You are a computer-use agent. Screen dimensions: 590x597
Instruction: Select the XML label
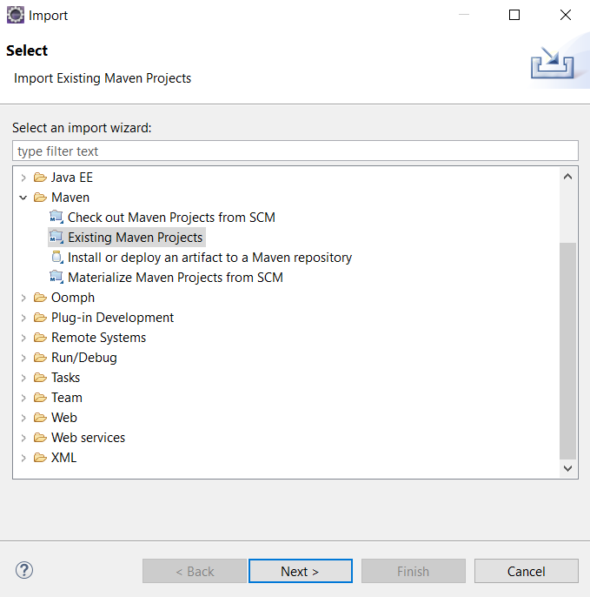coord(64,458)
